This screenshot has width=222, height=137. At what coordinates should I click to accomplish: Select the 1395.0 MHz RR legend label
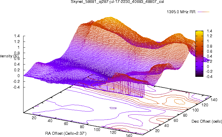click(181, 12)
